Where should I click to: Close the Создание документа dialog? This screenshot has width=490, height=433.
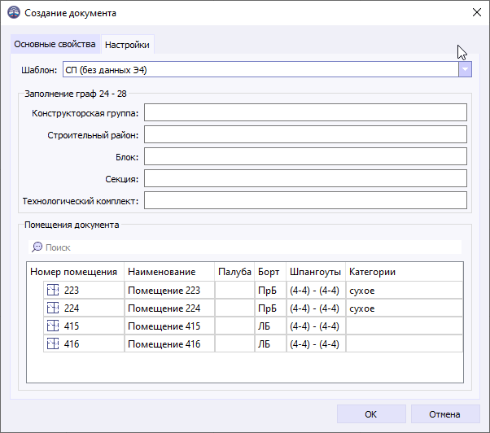click(x=477, y=12)
